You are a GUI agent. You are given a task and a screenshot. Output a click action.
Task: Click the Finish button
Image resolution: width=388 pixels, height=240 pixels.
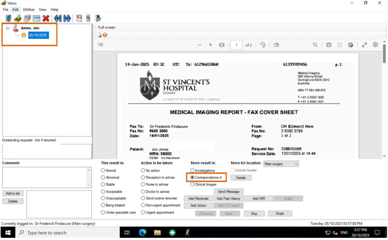click(x=280, y=214)
